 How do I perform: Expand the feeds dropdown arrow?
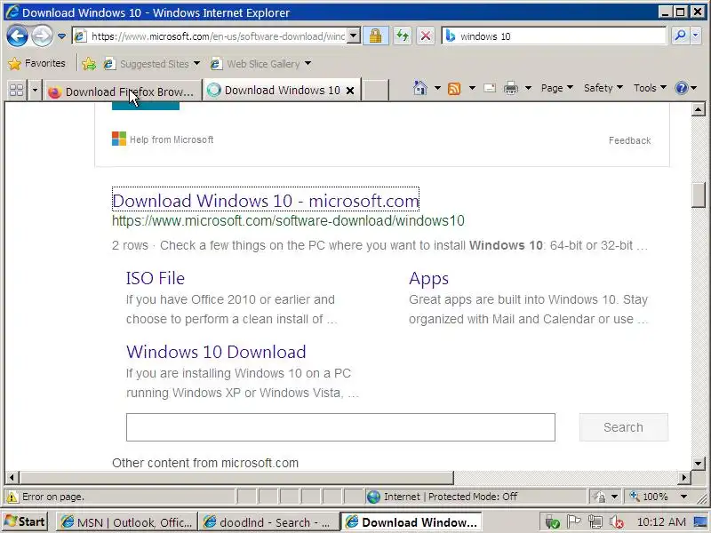(472, 87)
